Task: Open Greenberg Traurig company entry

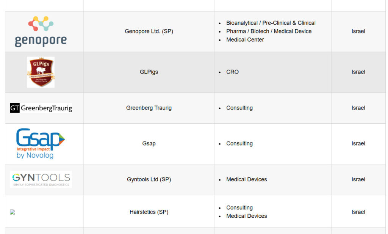Action: tap(149, 108)
